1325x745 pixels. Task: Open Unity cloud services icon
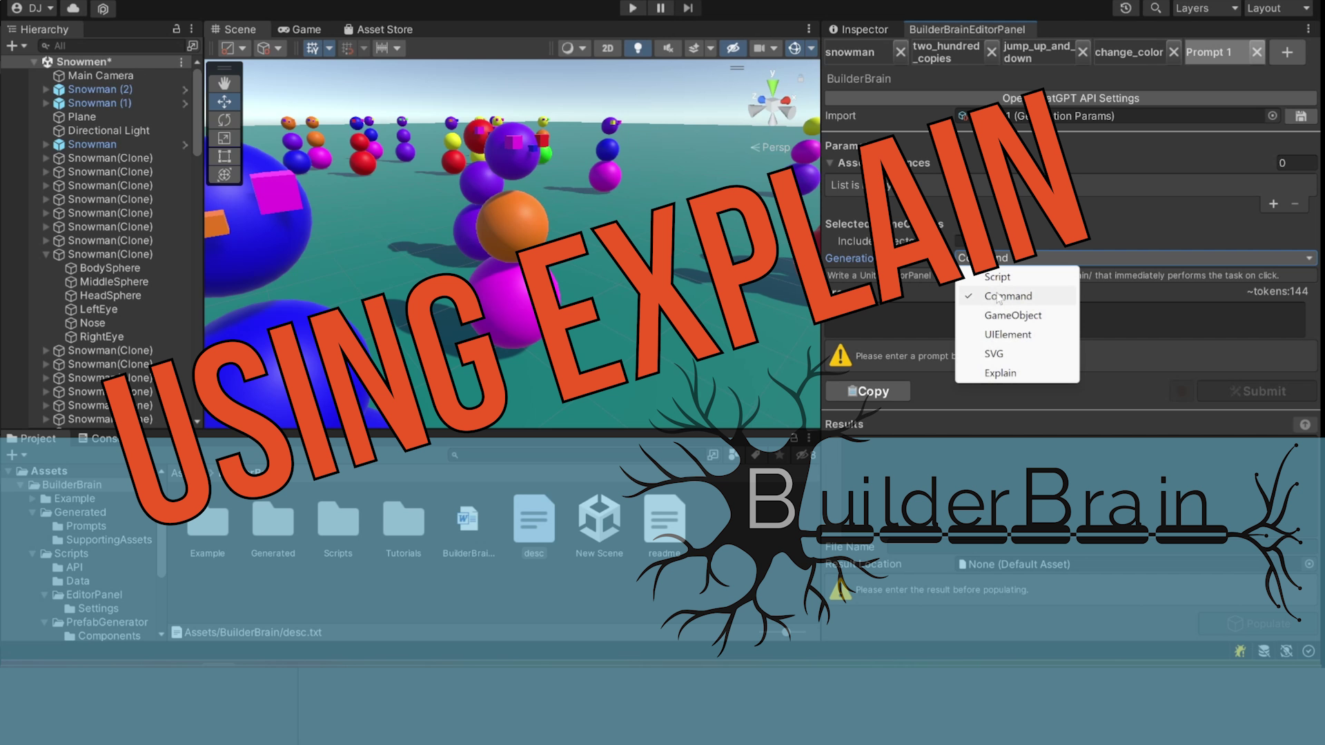click(73, 8)
